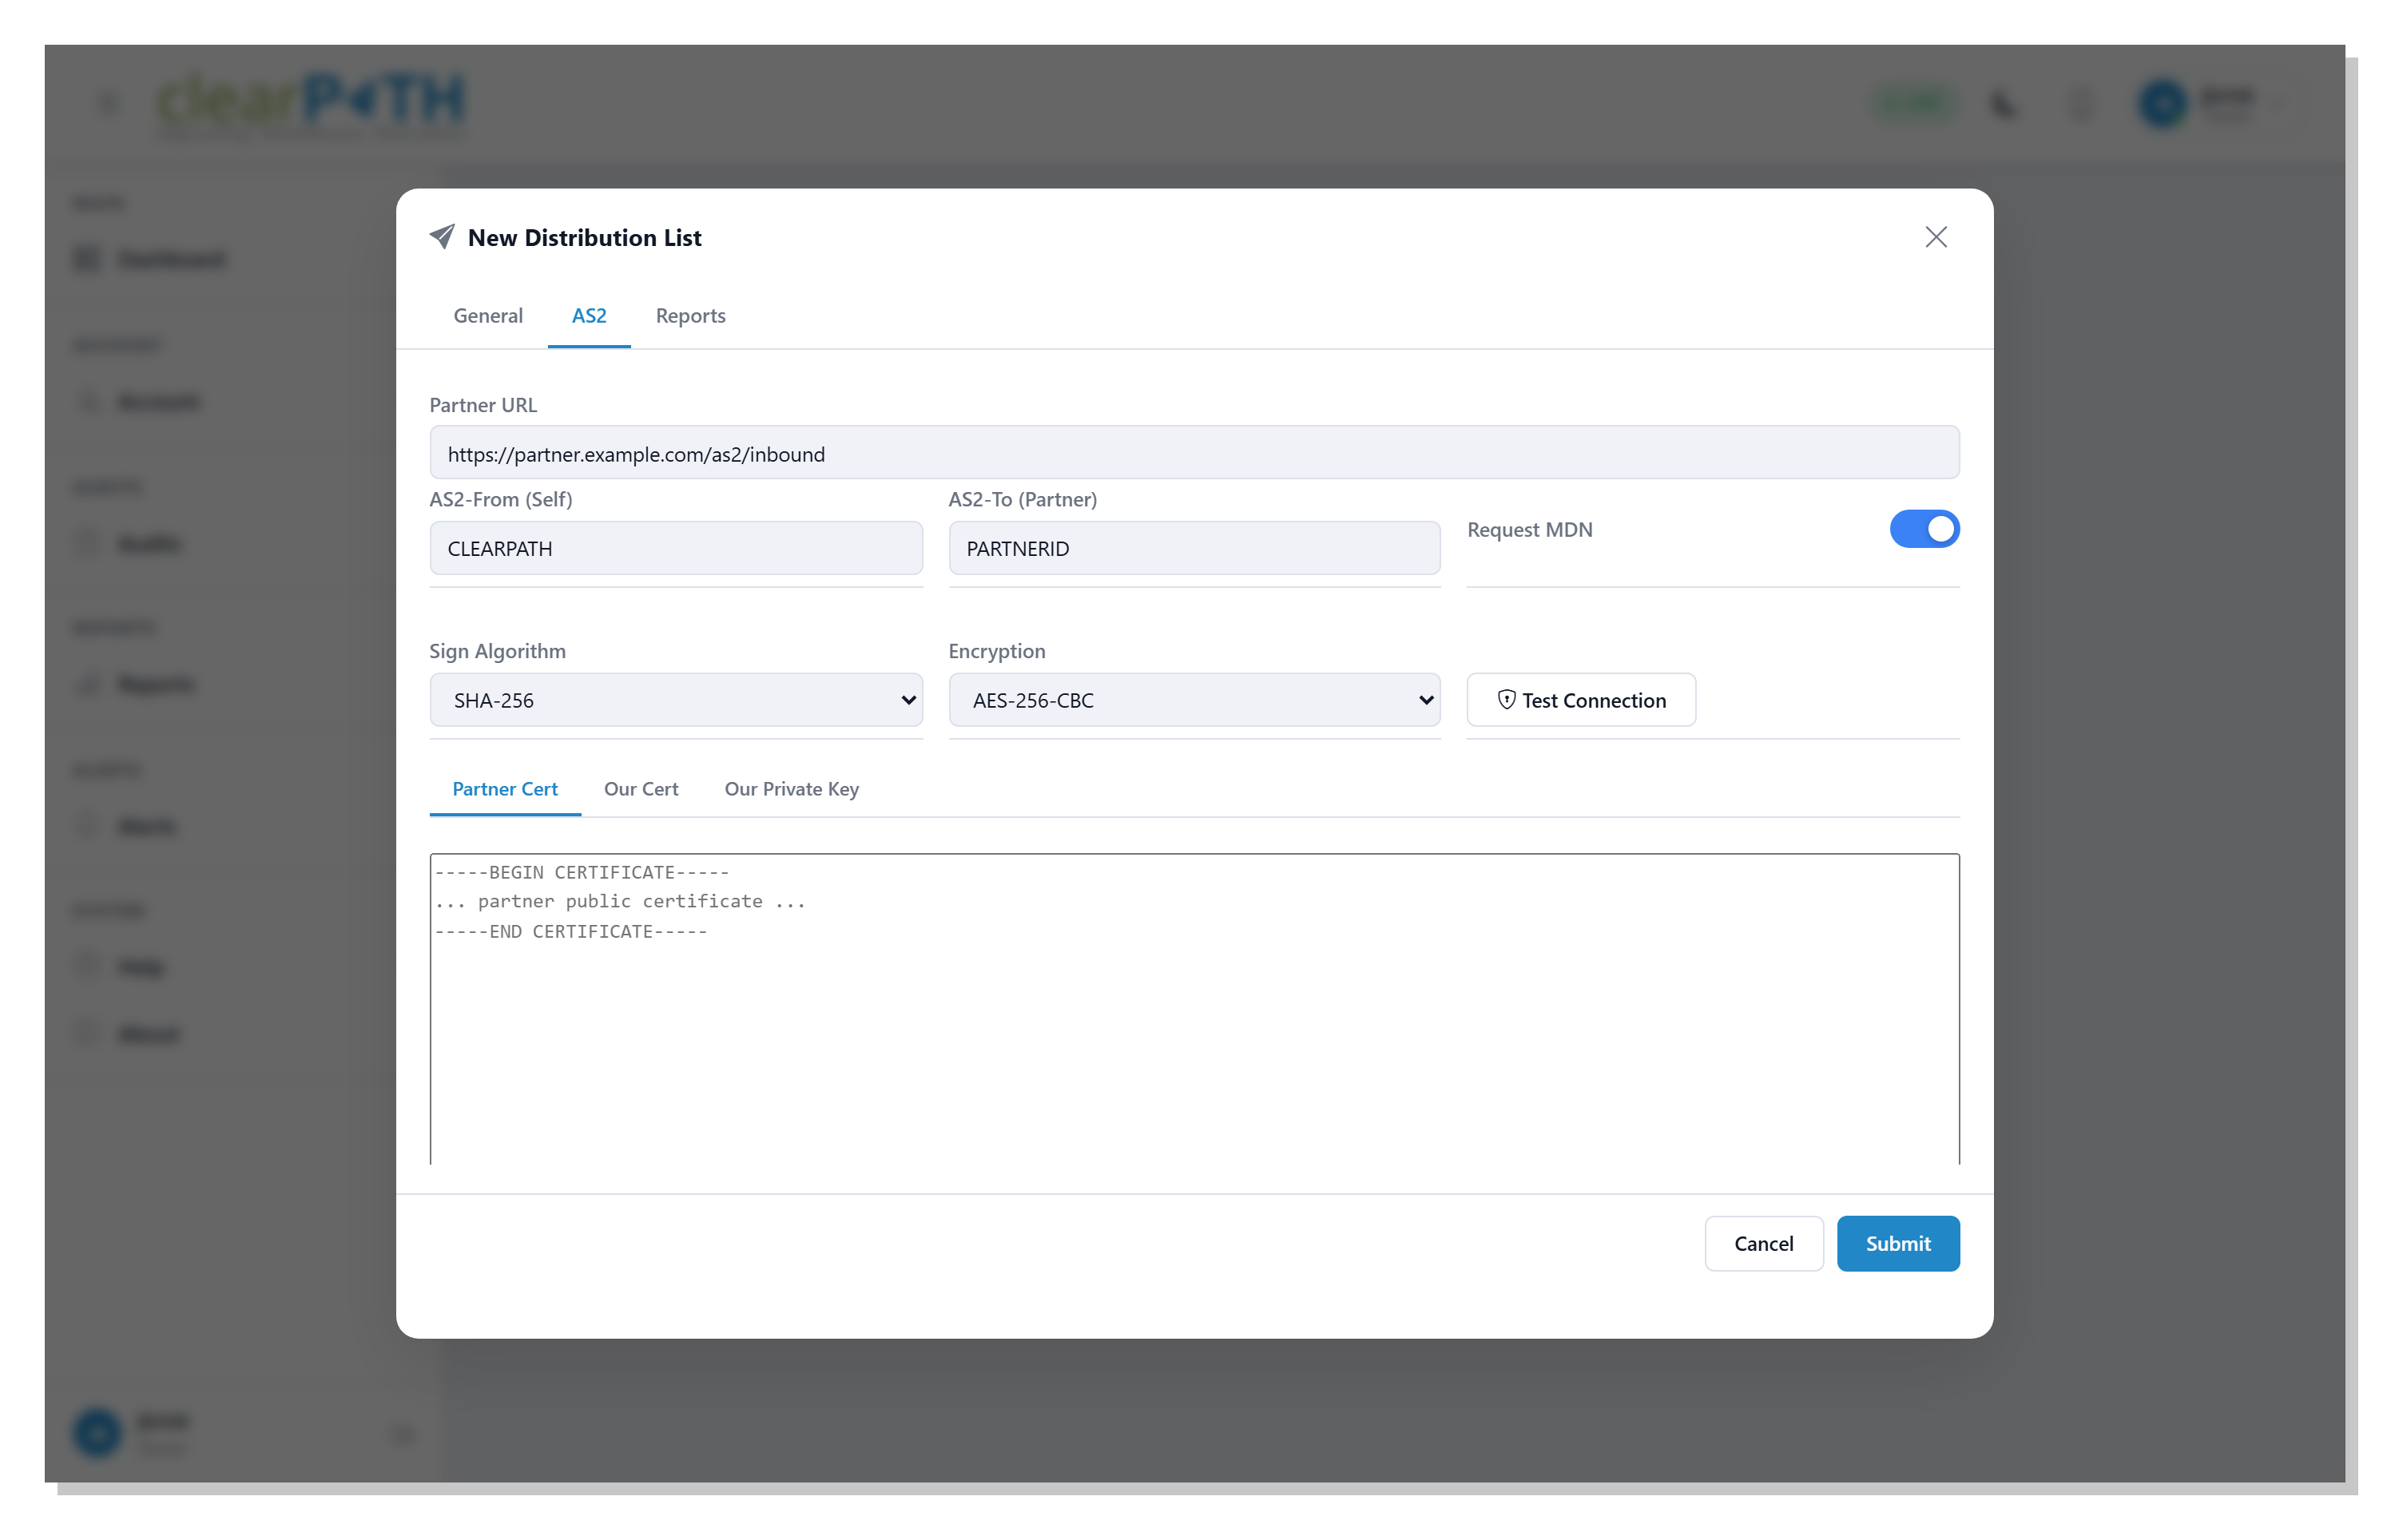Switch to the General tab
Screen dimensions: 2403x1540
pyautogui.click(x=488, y=315)
